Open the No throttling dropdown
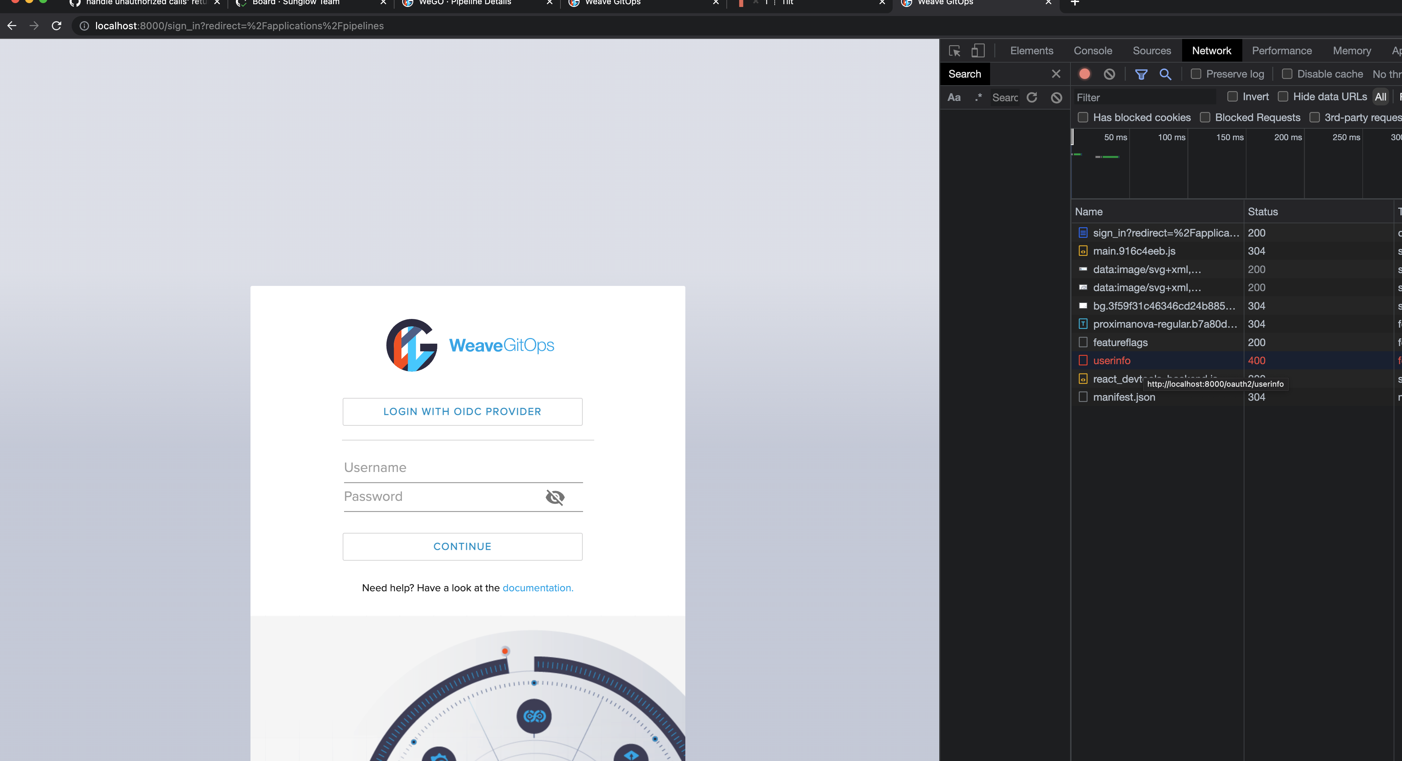 click(1387, 74)
